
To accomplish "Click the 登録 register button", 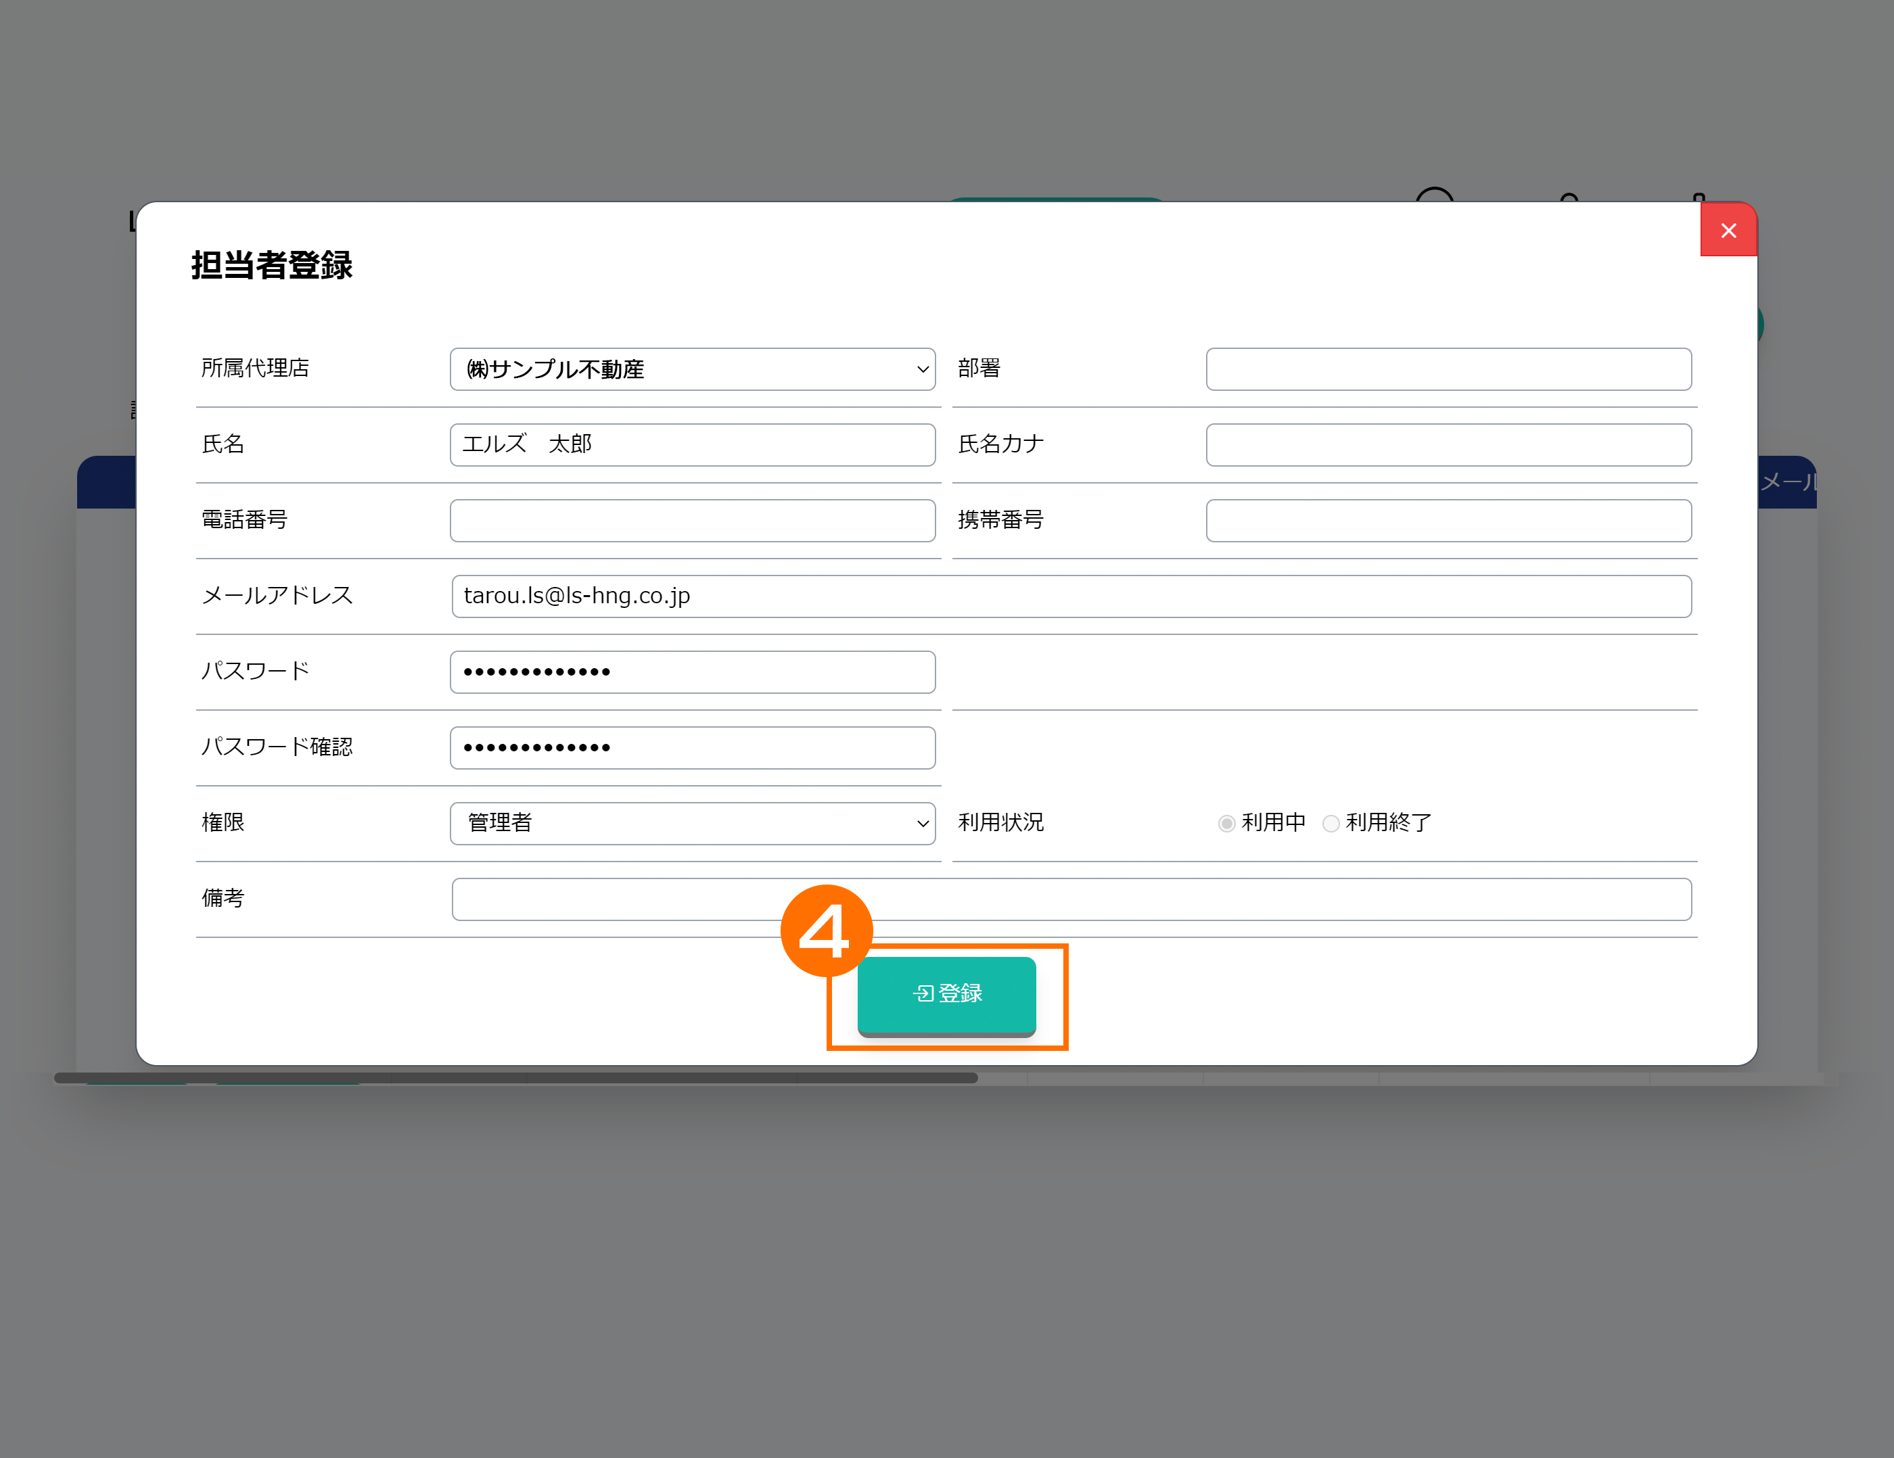I will (946, 993).
